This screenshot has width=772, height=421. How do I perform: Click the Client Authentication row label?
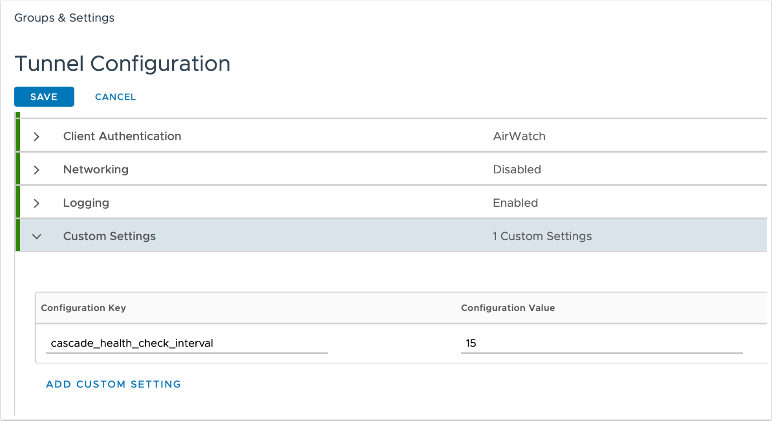(x=122, y=136)
